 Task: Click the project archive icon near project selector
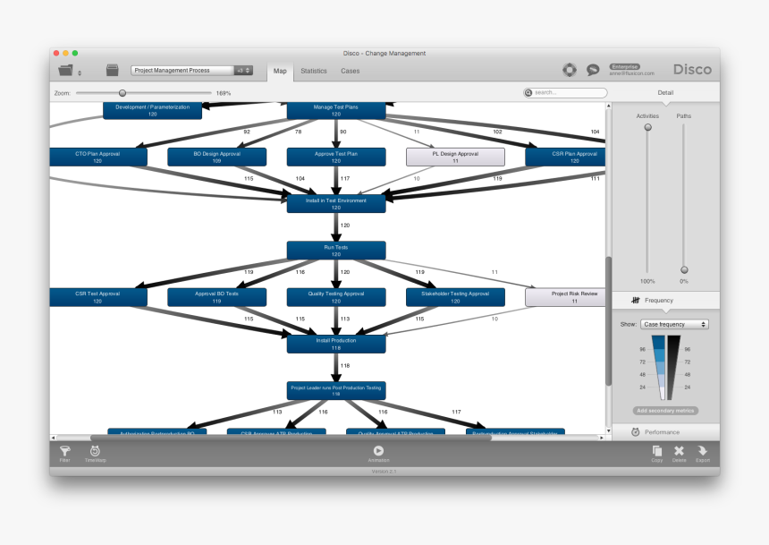(113, 69)
